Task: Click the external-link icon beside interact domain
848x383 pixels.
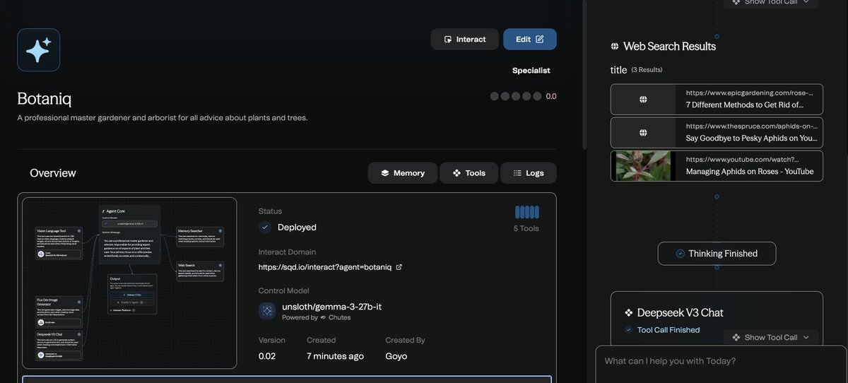Action: click(399, 267)
